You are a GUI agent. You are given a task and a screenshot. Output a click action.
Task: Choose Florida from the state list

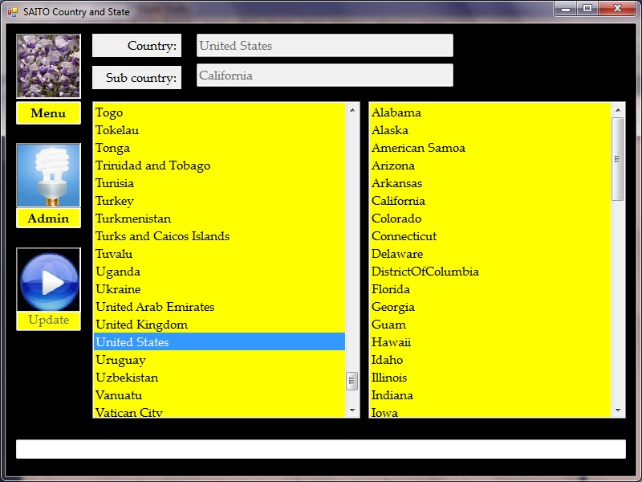point(391,289)
